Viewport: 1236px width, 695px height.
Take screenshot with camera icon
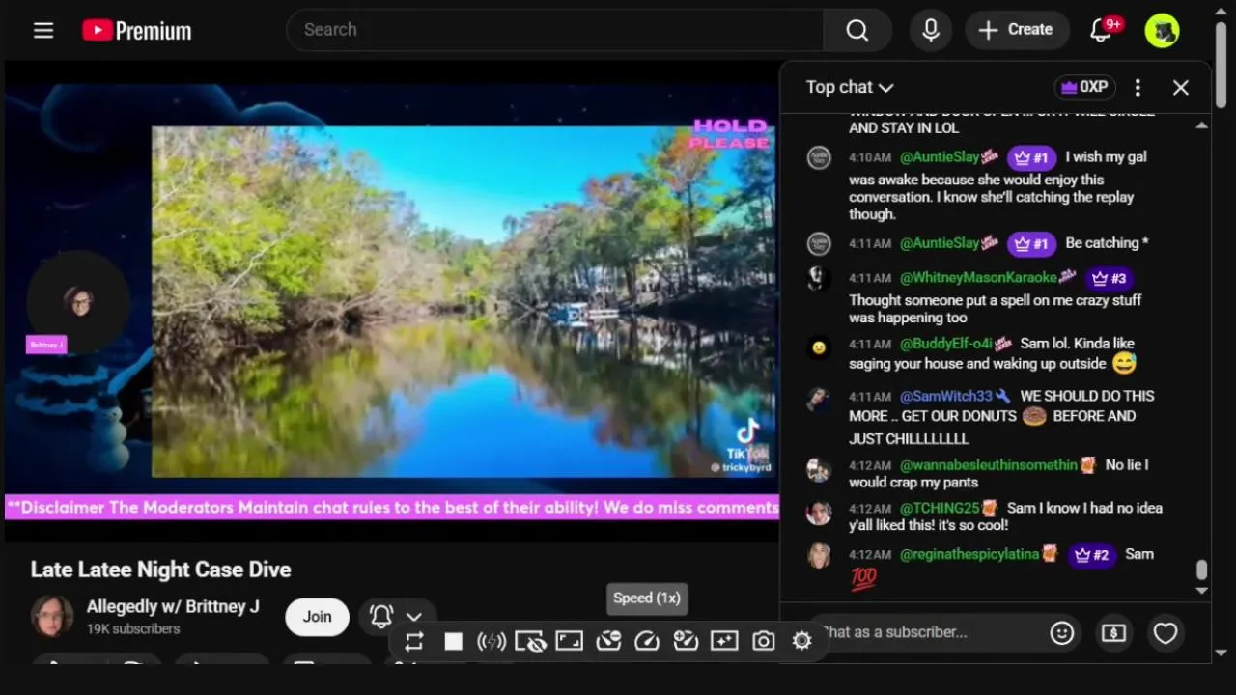click(763, 641)
